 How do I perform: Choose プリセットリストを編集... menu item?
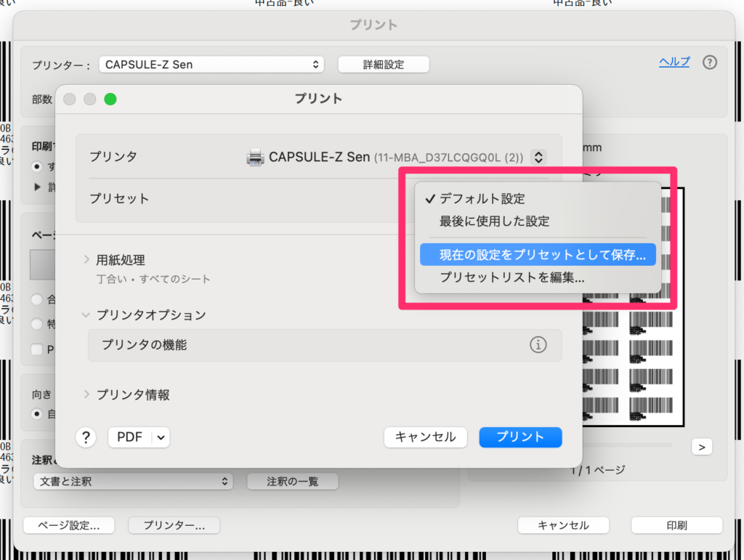[x=511, y=277]
